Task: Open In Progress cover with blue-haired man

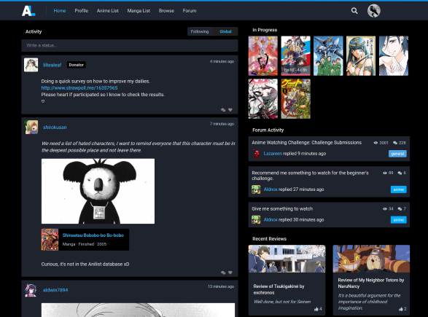Action: [x=394, y=56]
